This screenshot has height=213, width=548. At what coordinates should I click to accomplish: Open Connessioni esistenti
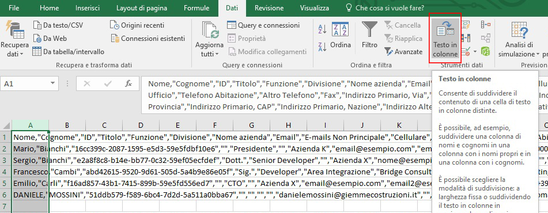(x=148, y=39)
